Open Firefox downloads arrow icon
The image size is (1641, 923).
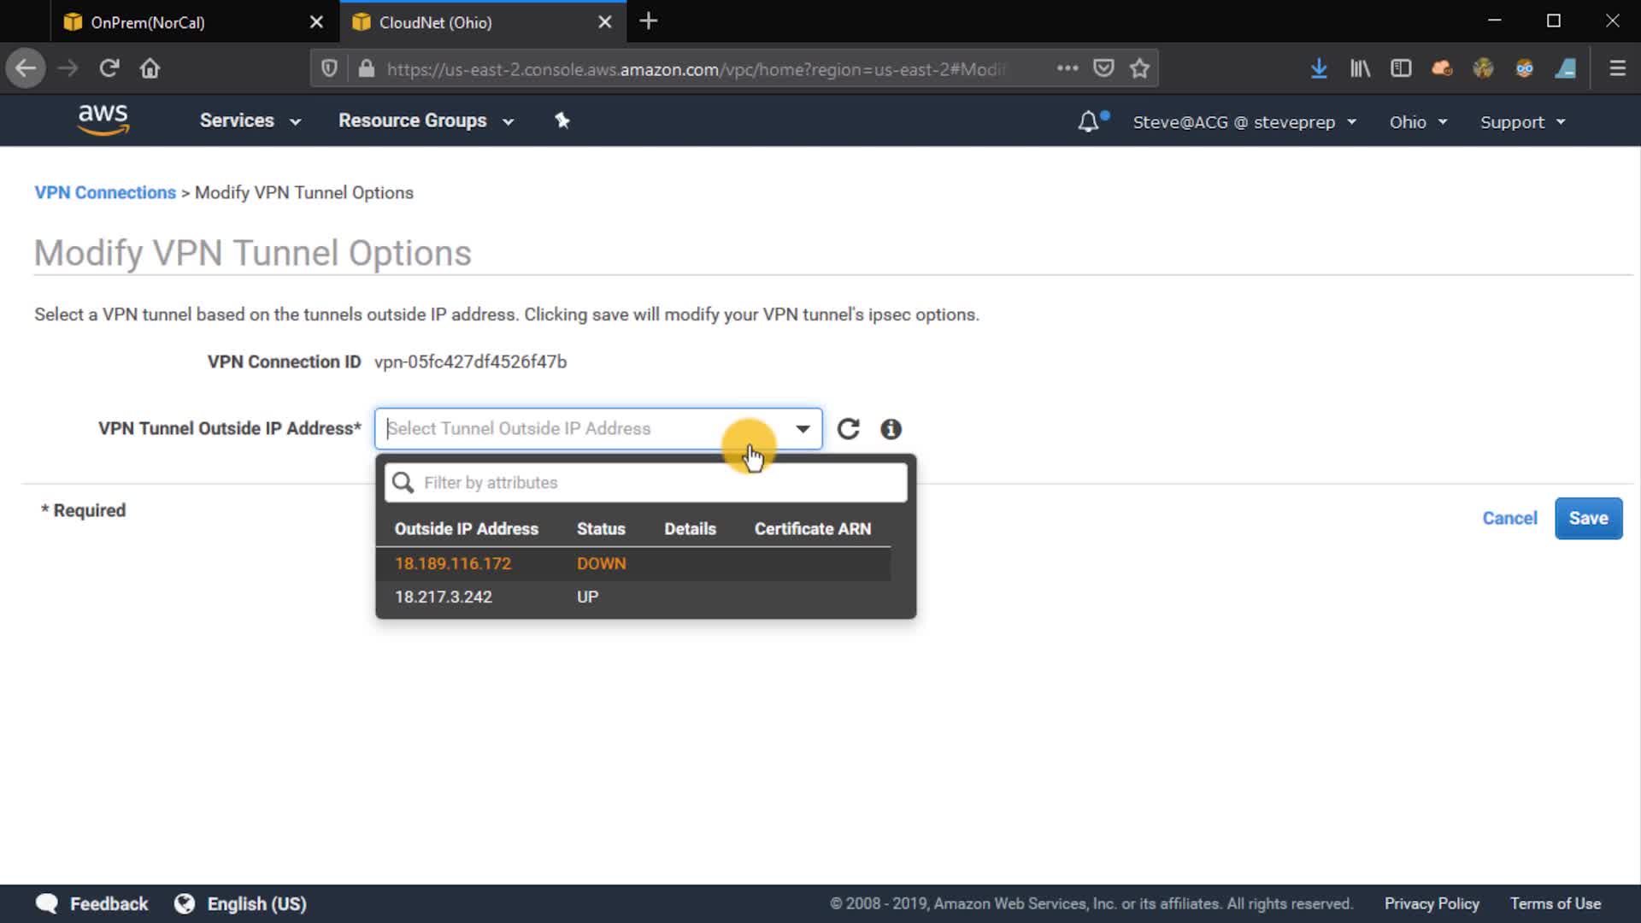click(1319, 68)
